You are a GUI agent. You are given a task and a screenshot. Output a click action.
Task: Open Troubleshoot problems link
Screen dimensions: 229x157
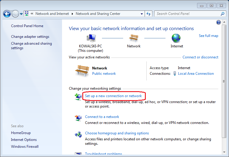coord(103,154)
